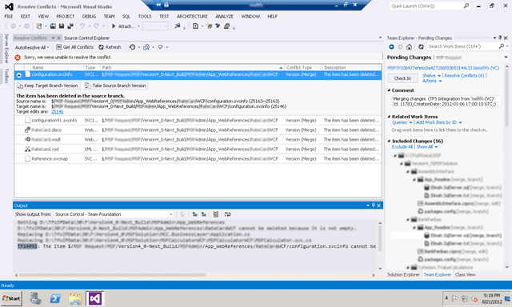This screenshot has width=512, height=307.
Task: Go to next message in Output toolbar
Action: click(204, 214)
